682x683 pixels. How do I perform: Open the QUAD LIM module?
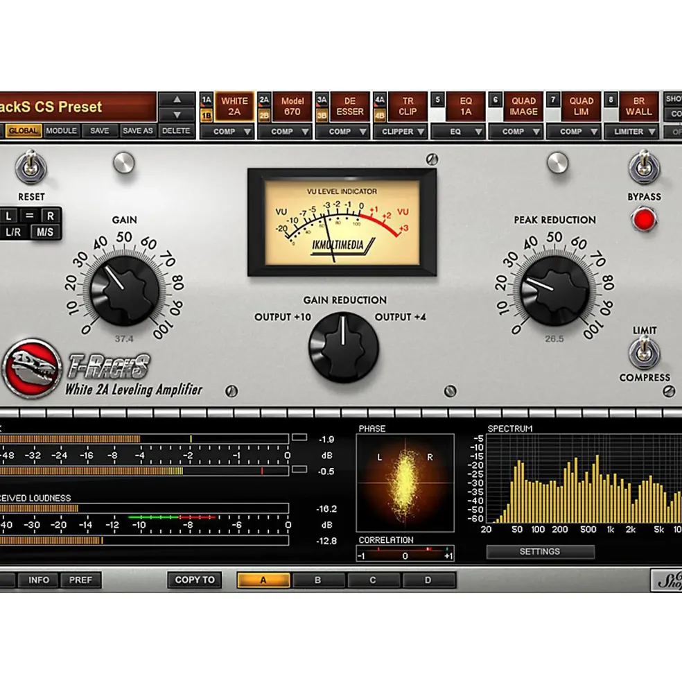coord(582,107)
